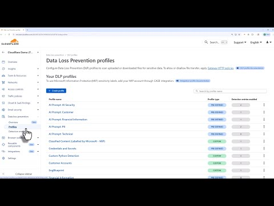
Task: Click the Email security icon
Action: (3, 110)
